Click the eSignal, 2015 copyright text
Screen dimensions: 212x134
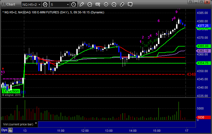(11, 95)
